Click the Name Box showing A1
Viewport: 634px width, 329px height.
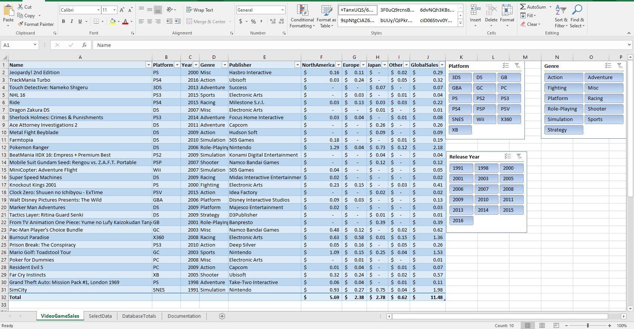pyautogui.click(x=20, y=45)
